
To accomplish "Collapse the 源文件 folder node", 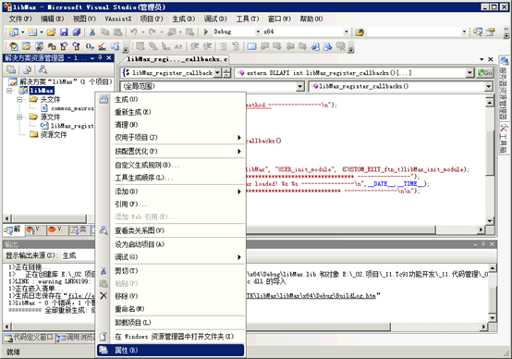I will pos(19,118).
